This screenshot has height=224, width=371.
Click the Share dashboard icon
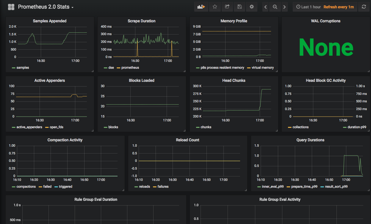click(227, 7)
